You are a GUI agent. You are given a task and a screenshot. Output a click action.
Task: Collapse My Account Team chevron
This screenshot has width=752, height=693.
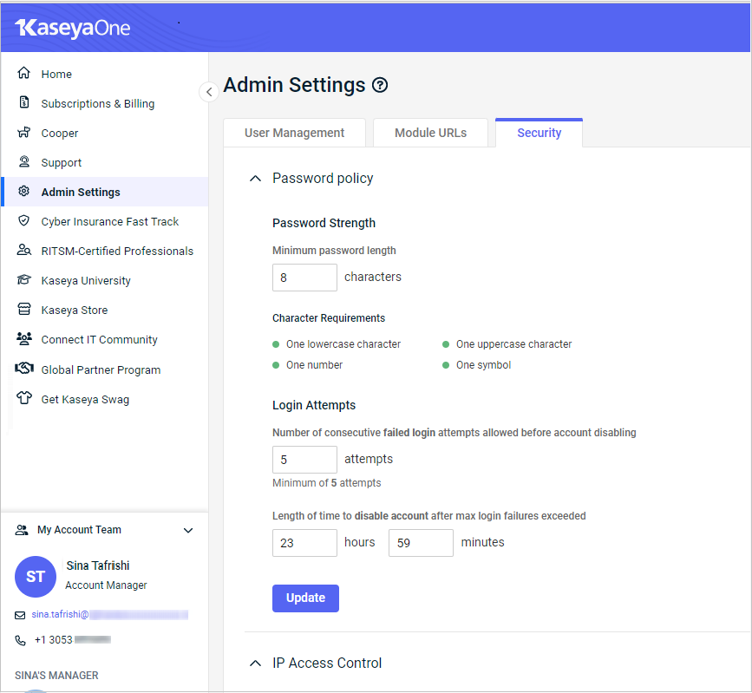point(188,531)
